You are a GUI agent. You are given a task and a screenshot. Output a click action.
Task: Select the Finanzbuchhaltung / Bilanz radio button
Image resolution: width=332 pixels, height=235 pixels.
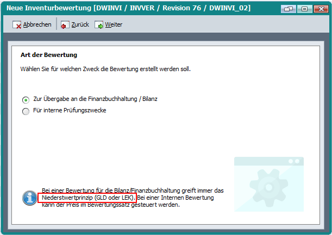[x=26, y=99]
